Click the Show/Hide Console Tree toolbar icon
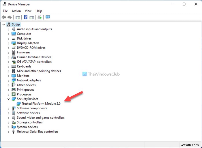 click(18, 17)
